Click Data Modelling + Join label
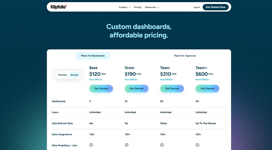Screen dimensions: 272x150 (x=64, y=145)
